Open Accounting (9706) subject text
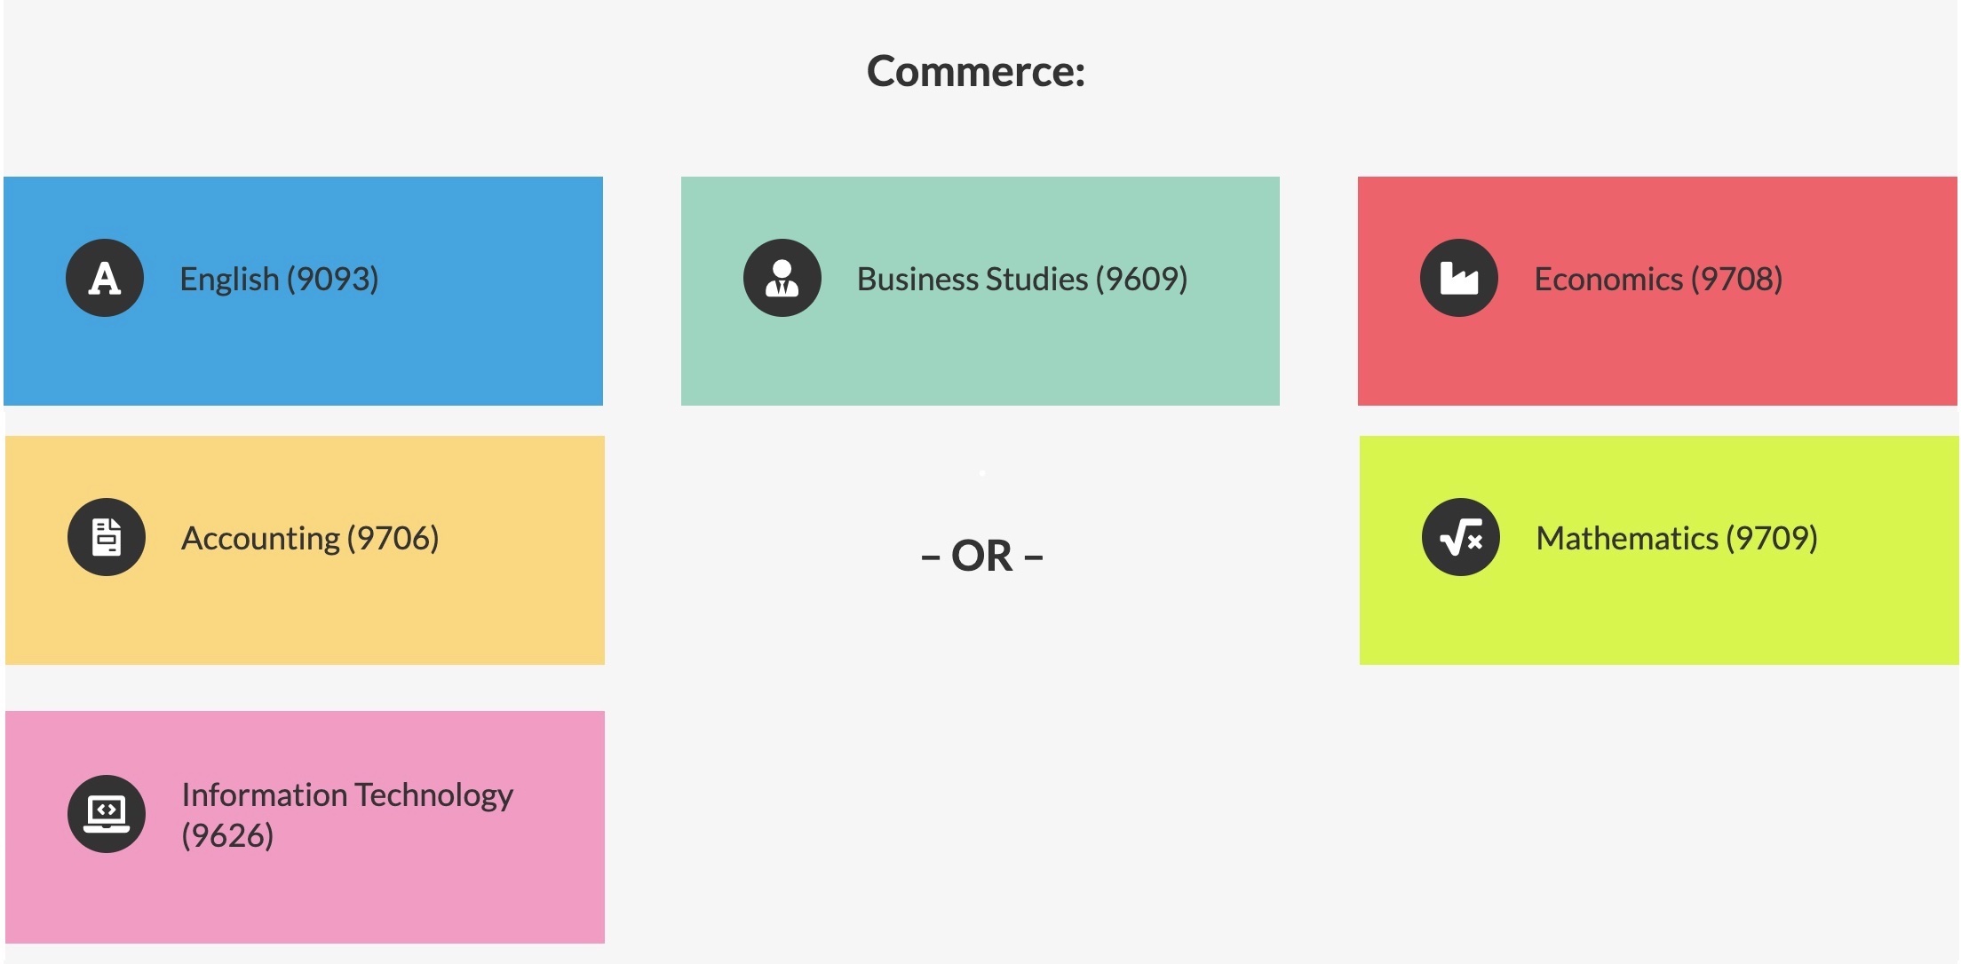1961x964 pixels. click(x=310, y=538)
